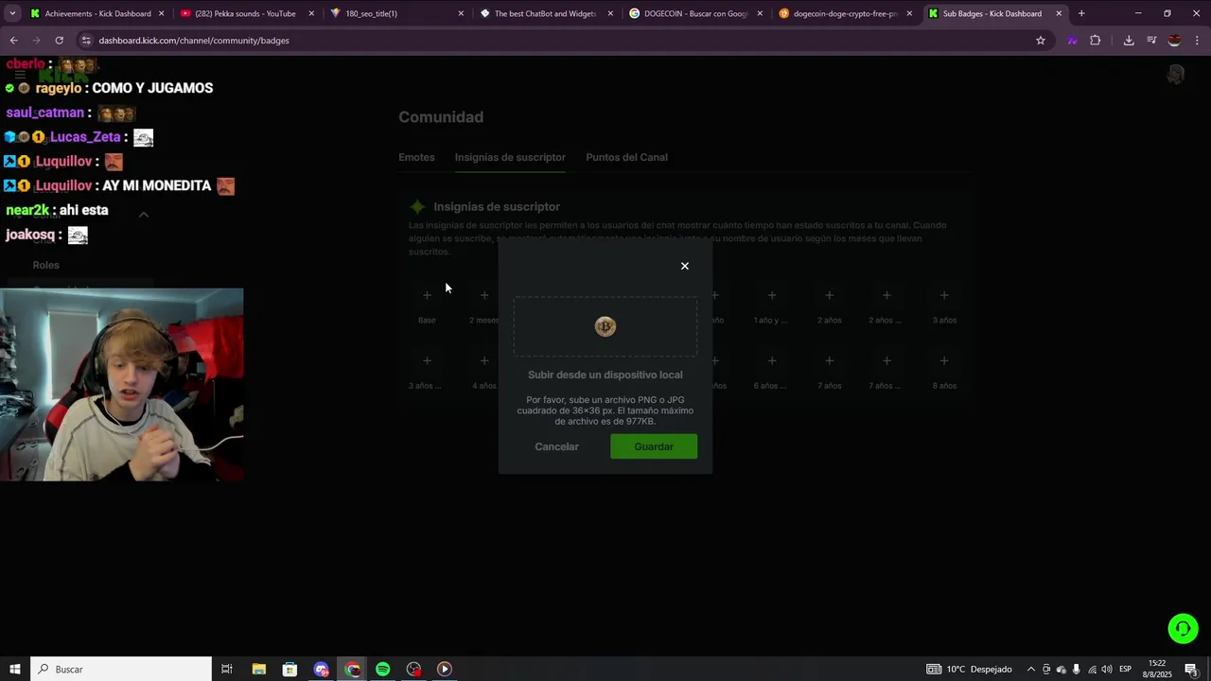Screen dimensions: 1211x681
Task: Add a badge for the 4 años slot
Action: pyautogui.click(x=484, y=360)
